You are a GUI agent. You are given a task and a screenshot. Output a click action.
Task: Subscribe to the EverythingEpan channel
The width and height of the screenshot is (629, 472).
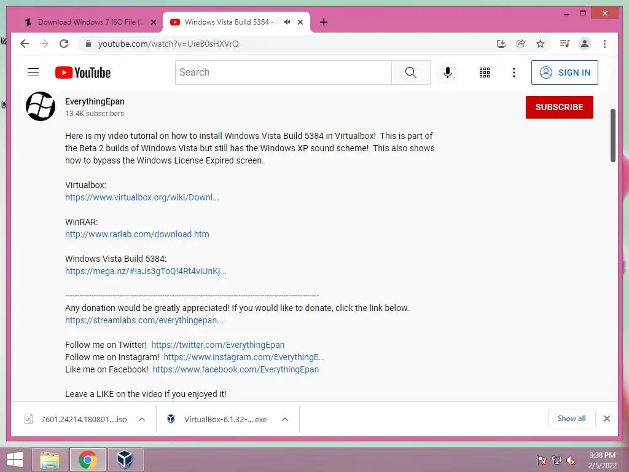click(559, 107)
